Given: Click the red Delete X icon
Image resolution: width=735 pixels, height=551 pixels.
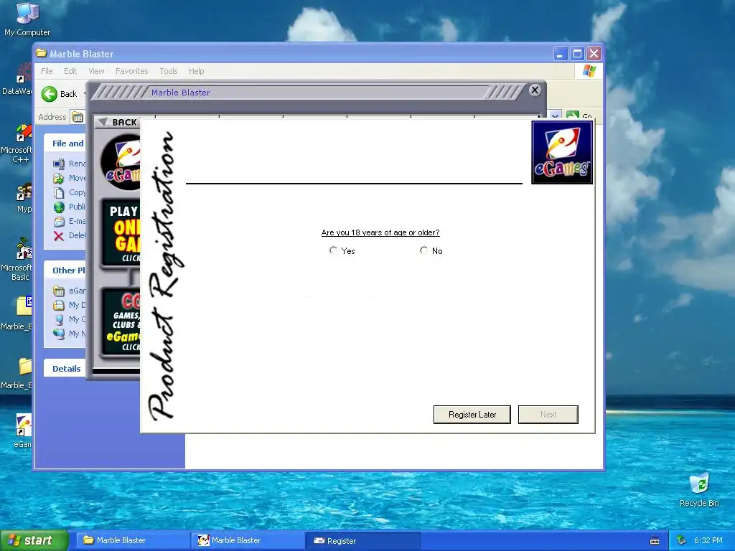Looking at the screenshot, I should [59, 235].
